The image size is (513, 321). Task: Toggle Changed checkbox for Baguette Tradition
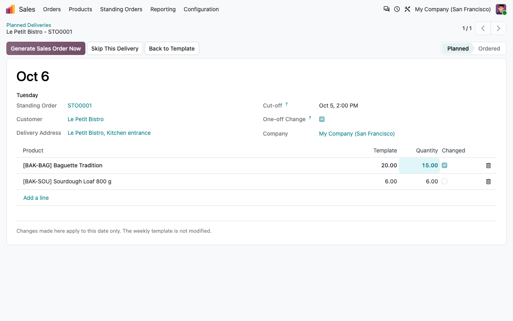coord(444,165)
